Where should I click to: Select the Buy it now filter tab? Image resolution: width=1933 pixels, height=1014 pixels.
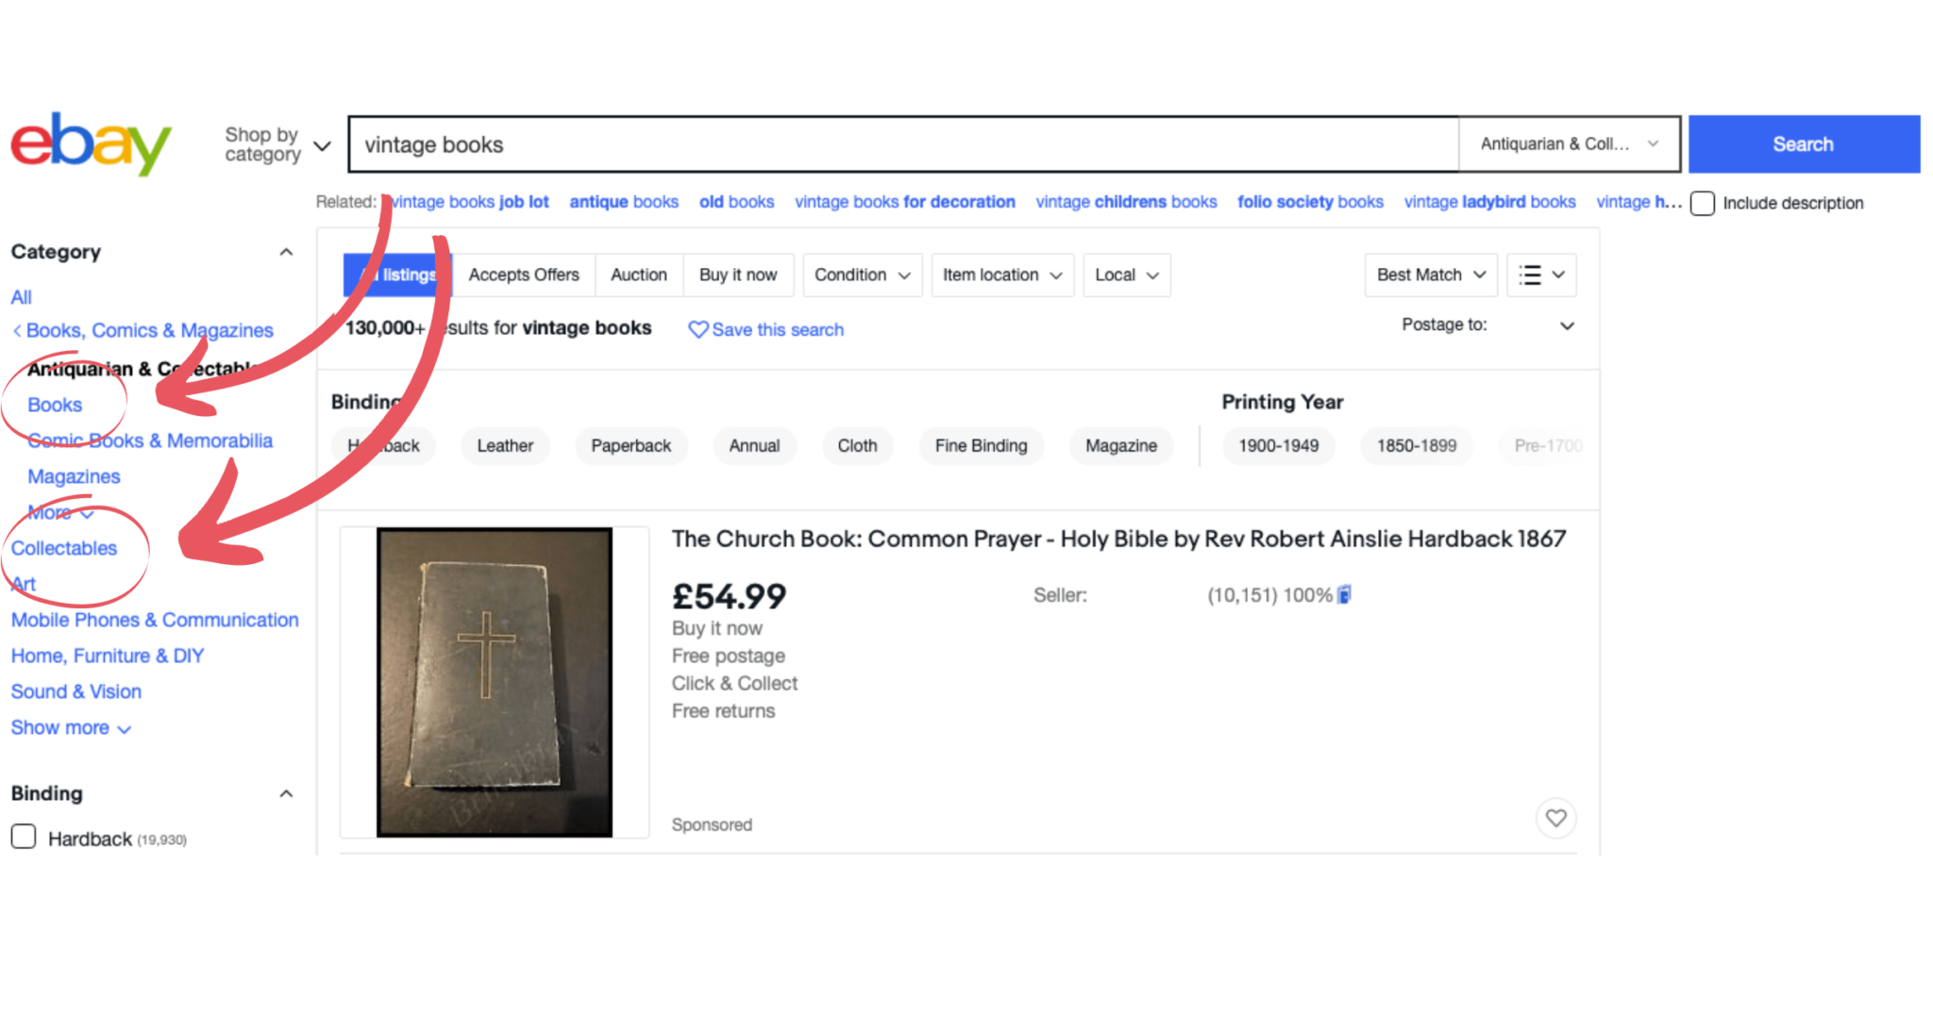739,274
